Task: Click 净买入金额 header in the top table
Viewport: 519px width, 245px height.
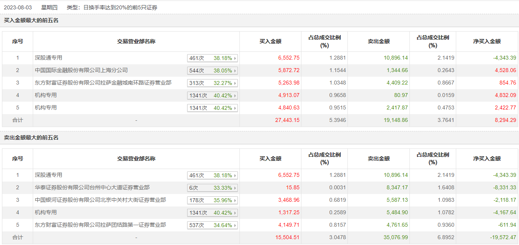Action: [487, 41]
